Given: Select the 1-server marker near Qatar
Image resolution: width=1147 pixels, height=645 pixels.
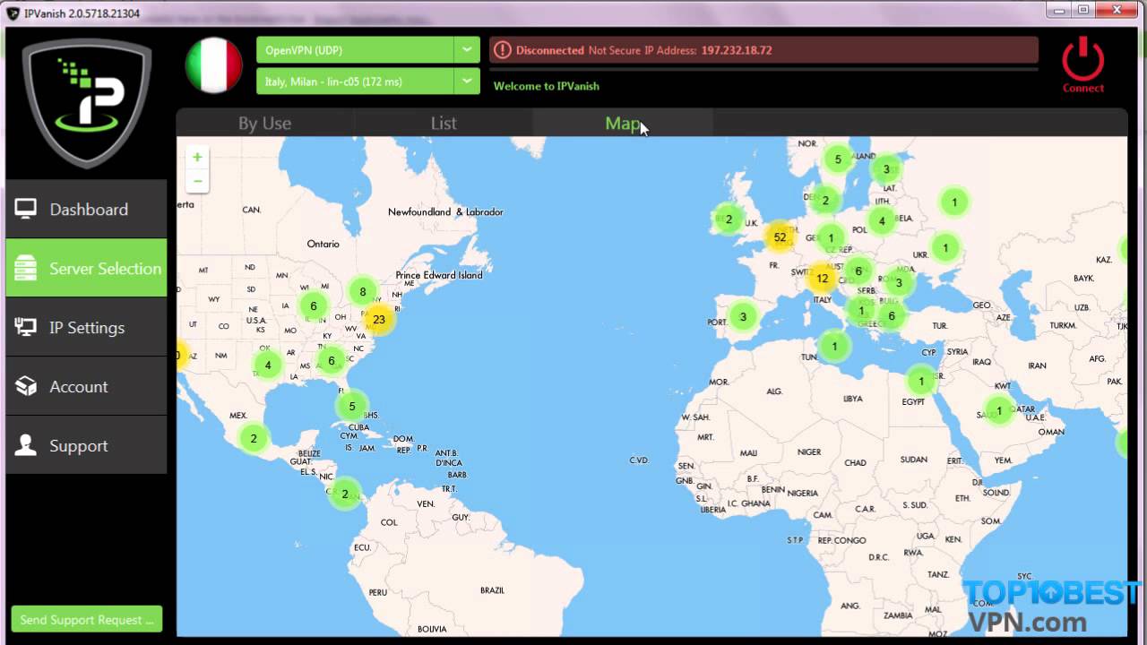Looking at the screenshot, I should (x=999, y=411).
